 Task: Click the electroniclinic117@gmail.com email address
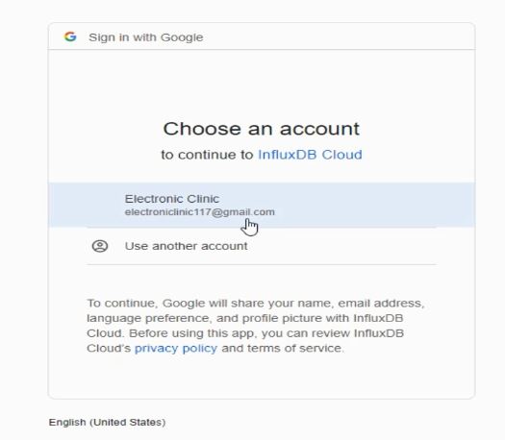coord(200,212)
